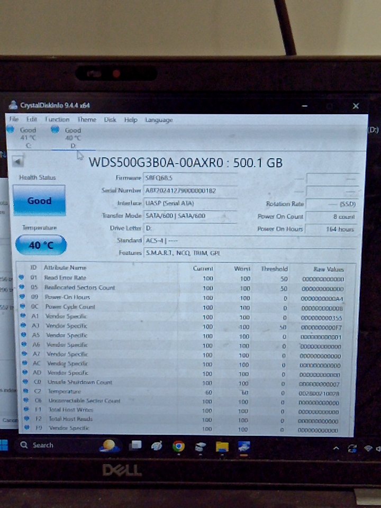Screen dimensions: 381x508
Task: Select the C: drive Good 41 °C status icon
Action: (11, 130)
